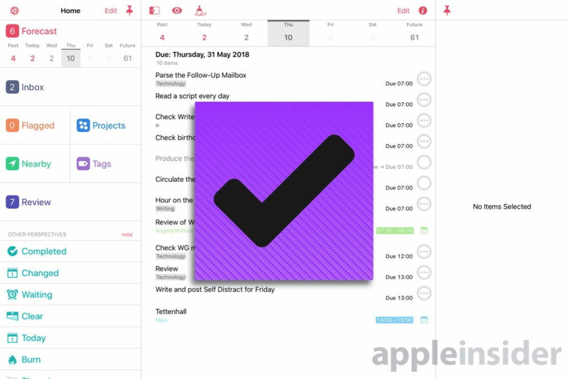Select Wed in the forecast day bar

246,33
